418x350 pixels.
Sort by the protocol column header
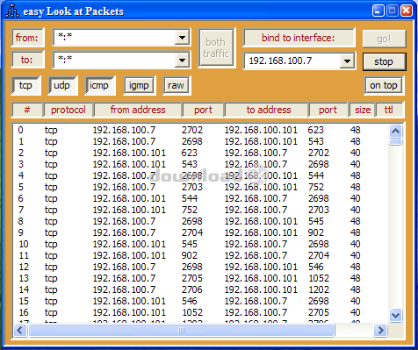pos(68,110)
